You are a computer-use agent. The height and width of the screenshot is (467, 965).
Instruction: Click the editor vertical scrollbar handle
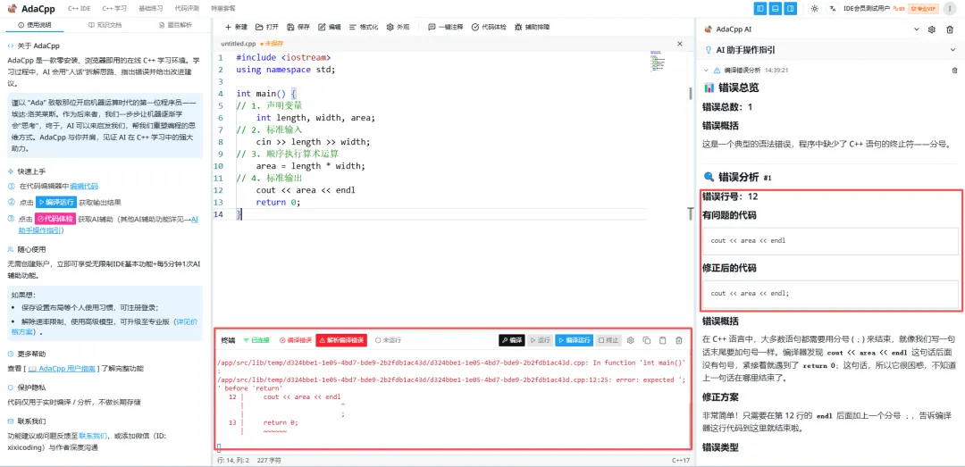pos(690,94)
